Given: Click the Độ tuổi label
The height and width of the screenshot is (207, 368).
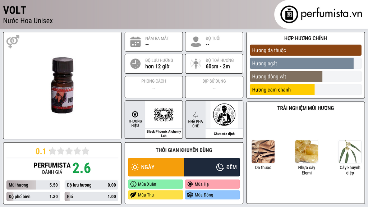Looking at the screenshot, I should (213, 38).
